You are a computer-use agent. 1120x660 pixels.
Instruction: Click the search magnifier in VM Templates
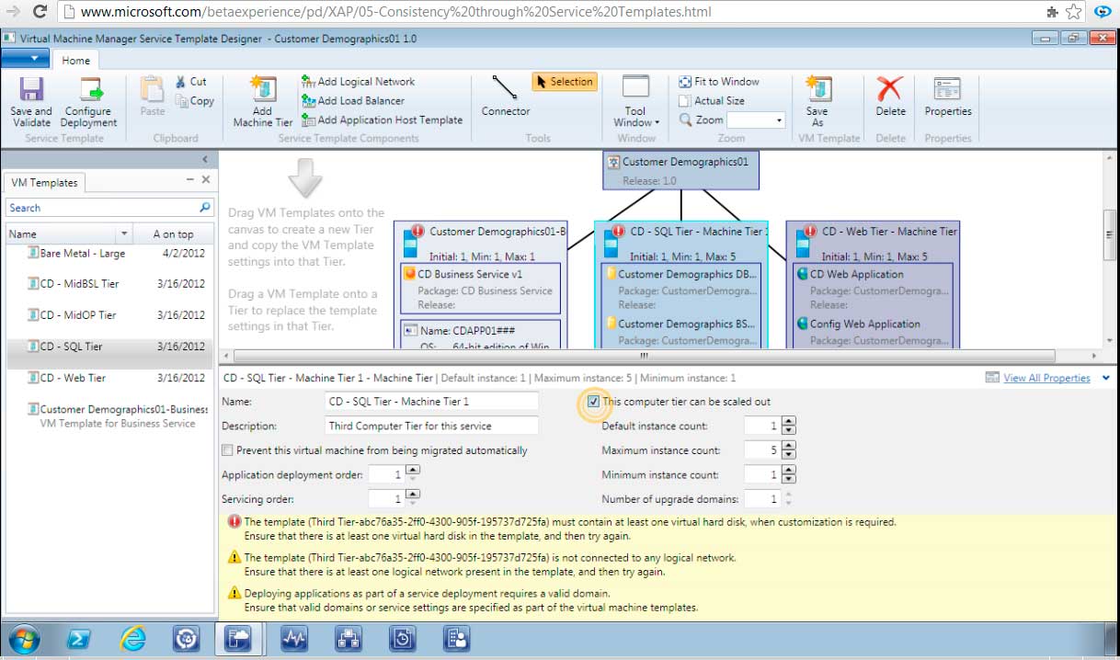205,208
